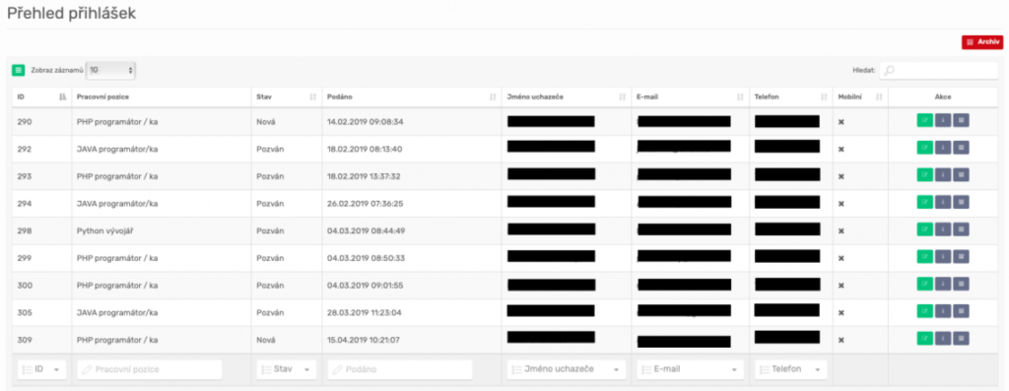
Task: Sort table by Jméno uchazeče column
Action: [x=566, y=98]
